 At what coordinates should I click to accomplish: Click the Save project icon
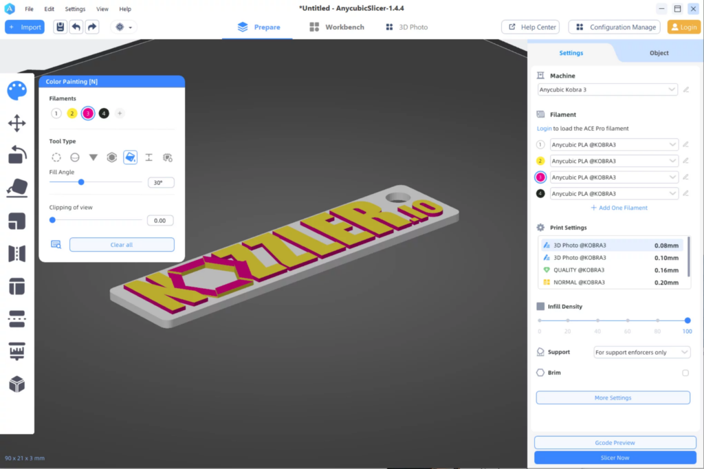(x=60, y=27)
